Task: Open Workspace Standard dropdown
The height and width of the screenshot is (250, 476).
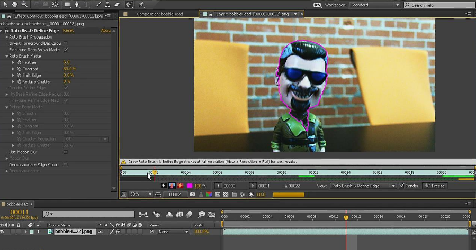Action: coord(375,5)
